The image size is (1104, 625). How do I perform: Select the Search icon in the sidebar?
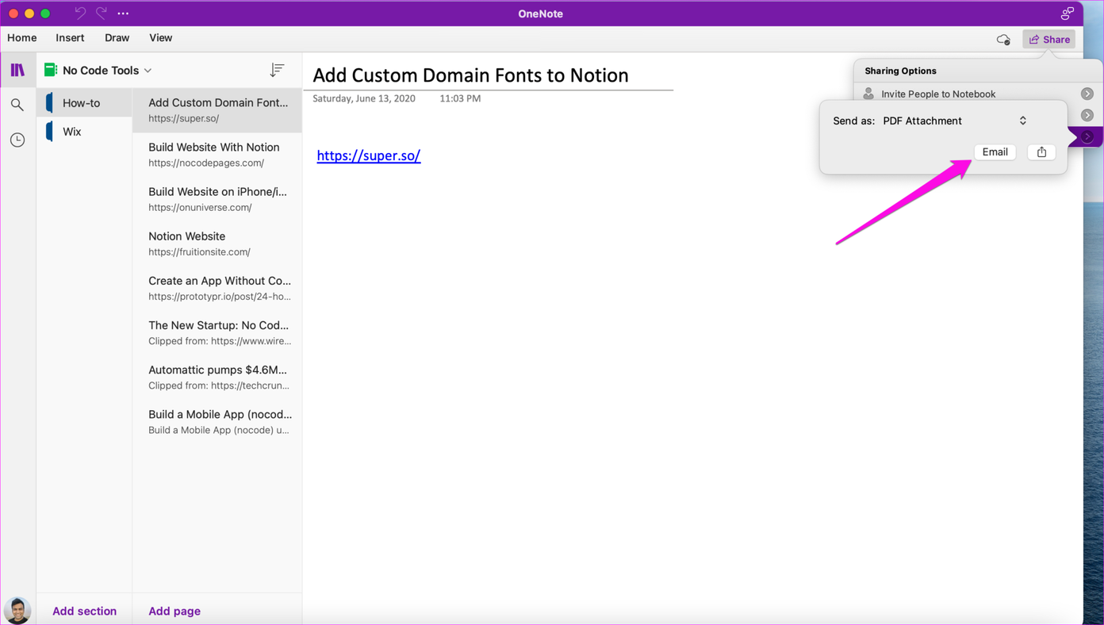[x=17, y=104]
